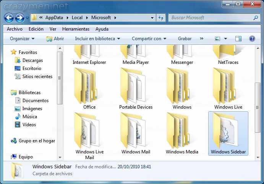Select the Windows Media folder
The width and height of the screenshot is (264, 184).
(x=182, y=133)
